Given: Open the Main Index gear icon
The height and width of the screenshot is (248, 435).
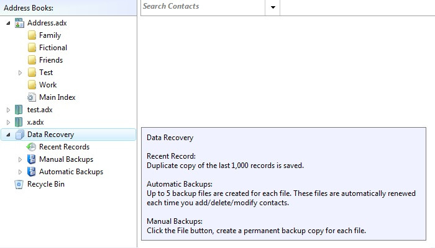Looking at the screenshot, I should click(31, 97).
